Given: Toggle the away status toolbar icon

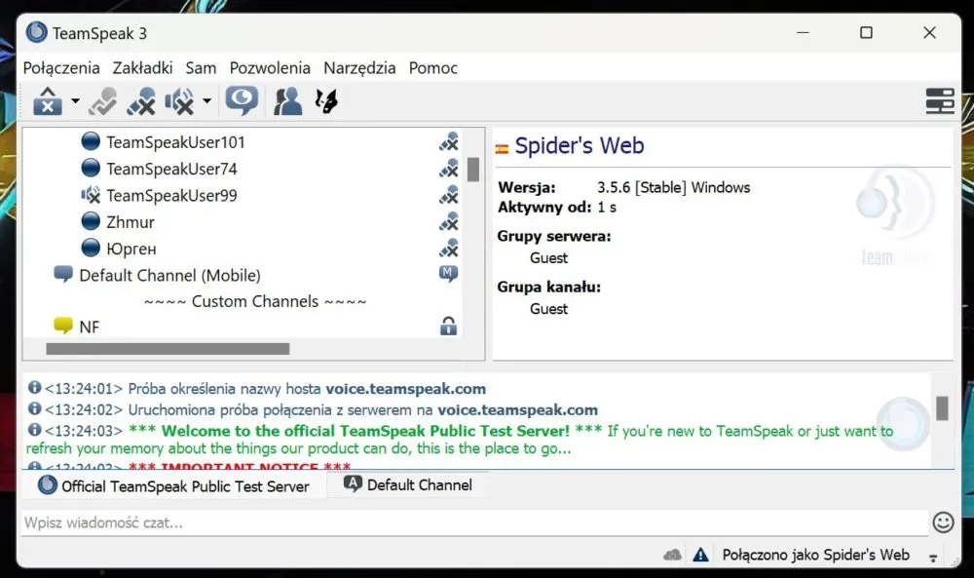Looking at the screenshot, I should point(102,100).
